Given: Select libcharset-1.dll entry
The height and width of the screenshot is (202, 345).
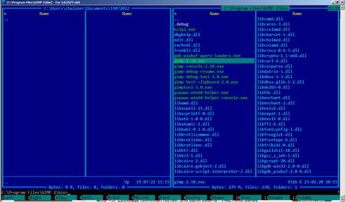Looking at the screenshot, I should [275, 34].
